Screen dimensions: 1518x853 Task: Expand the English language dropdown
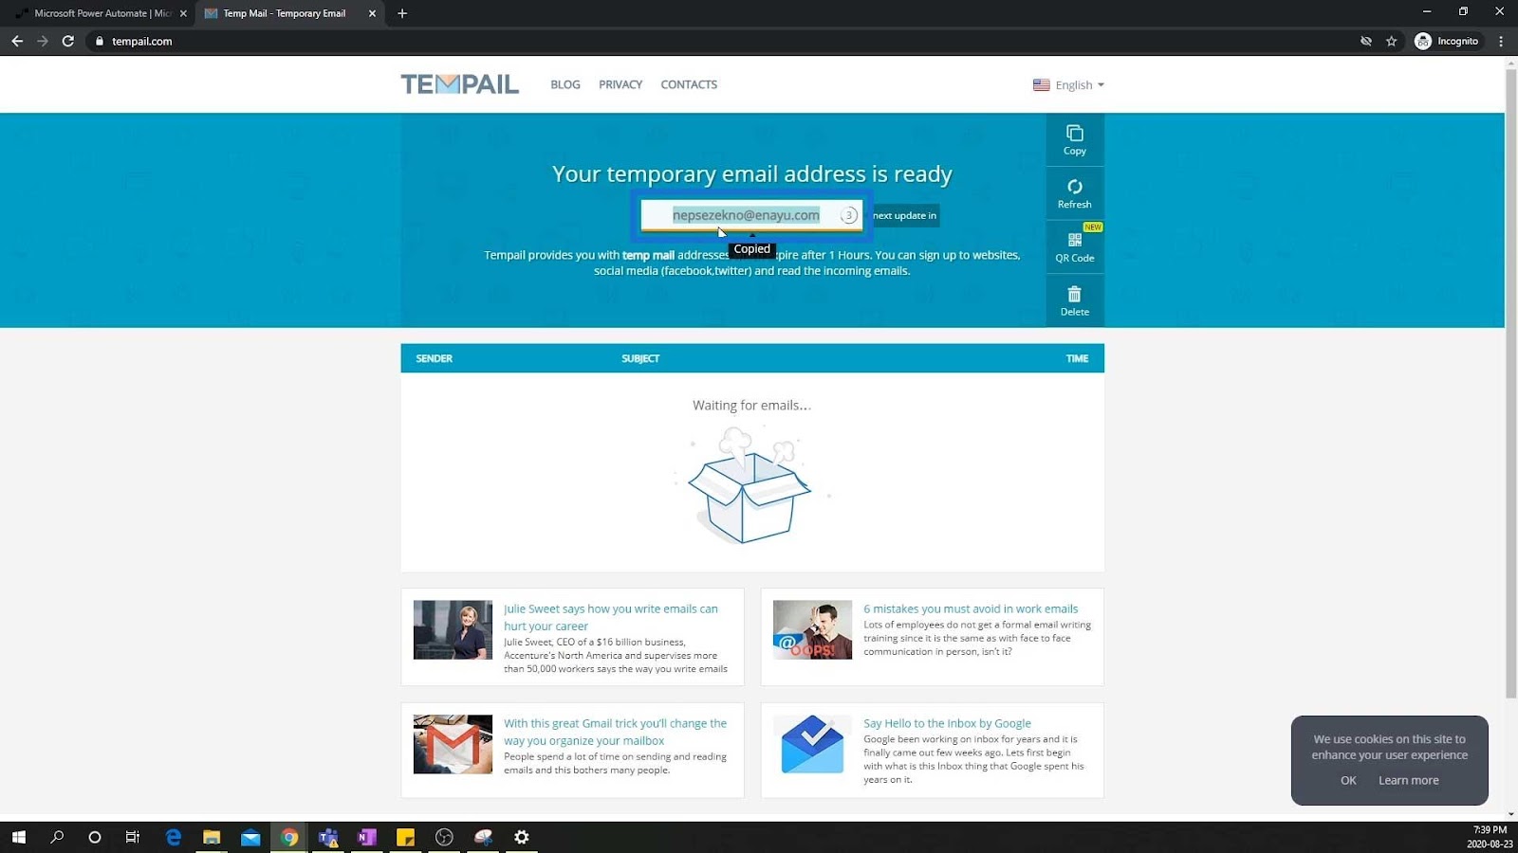(x=1069, y=84)
